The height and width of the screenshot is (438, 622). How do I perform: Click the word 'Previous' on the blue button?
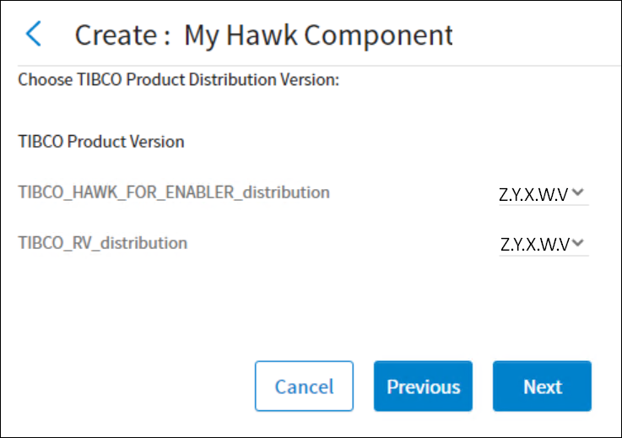pyautogui.click(x=423, y=387)
